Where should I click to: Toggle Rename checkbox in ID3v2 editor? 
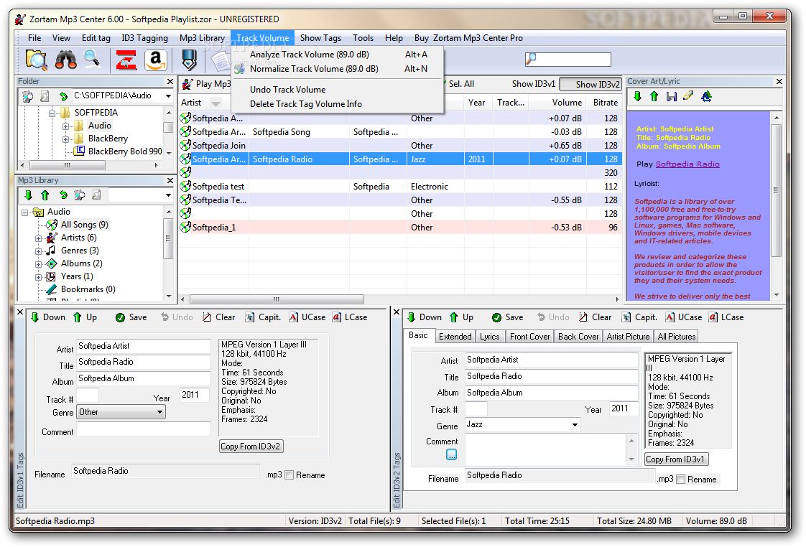(x=680, y=480)
